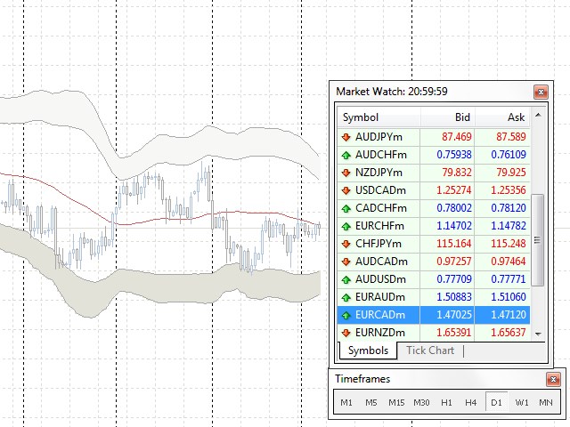Open the Tick Chart tab

click(x=430, y=350)
